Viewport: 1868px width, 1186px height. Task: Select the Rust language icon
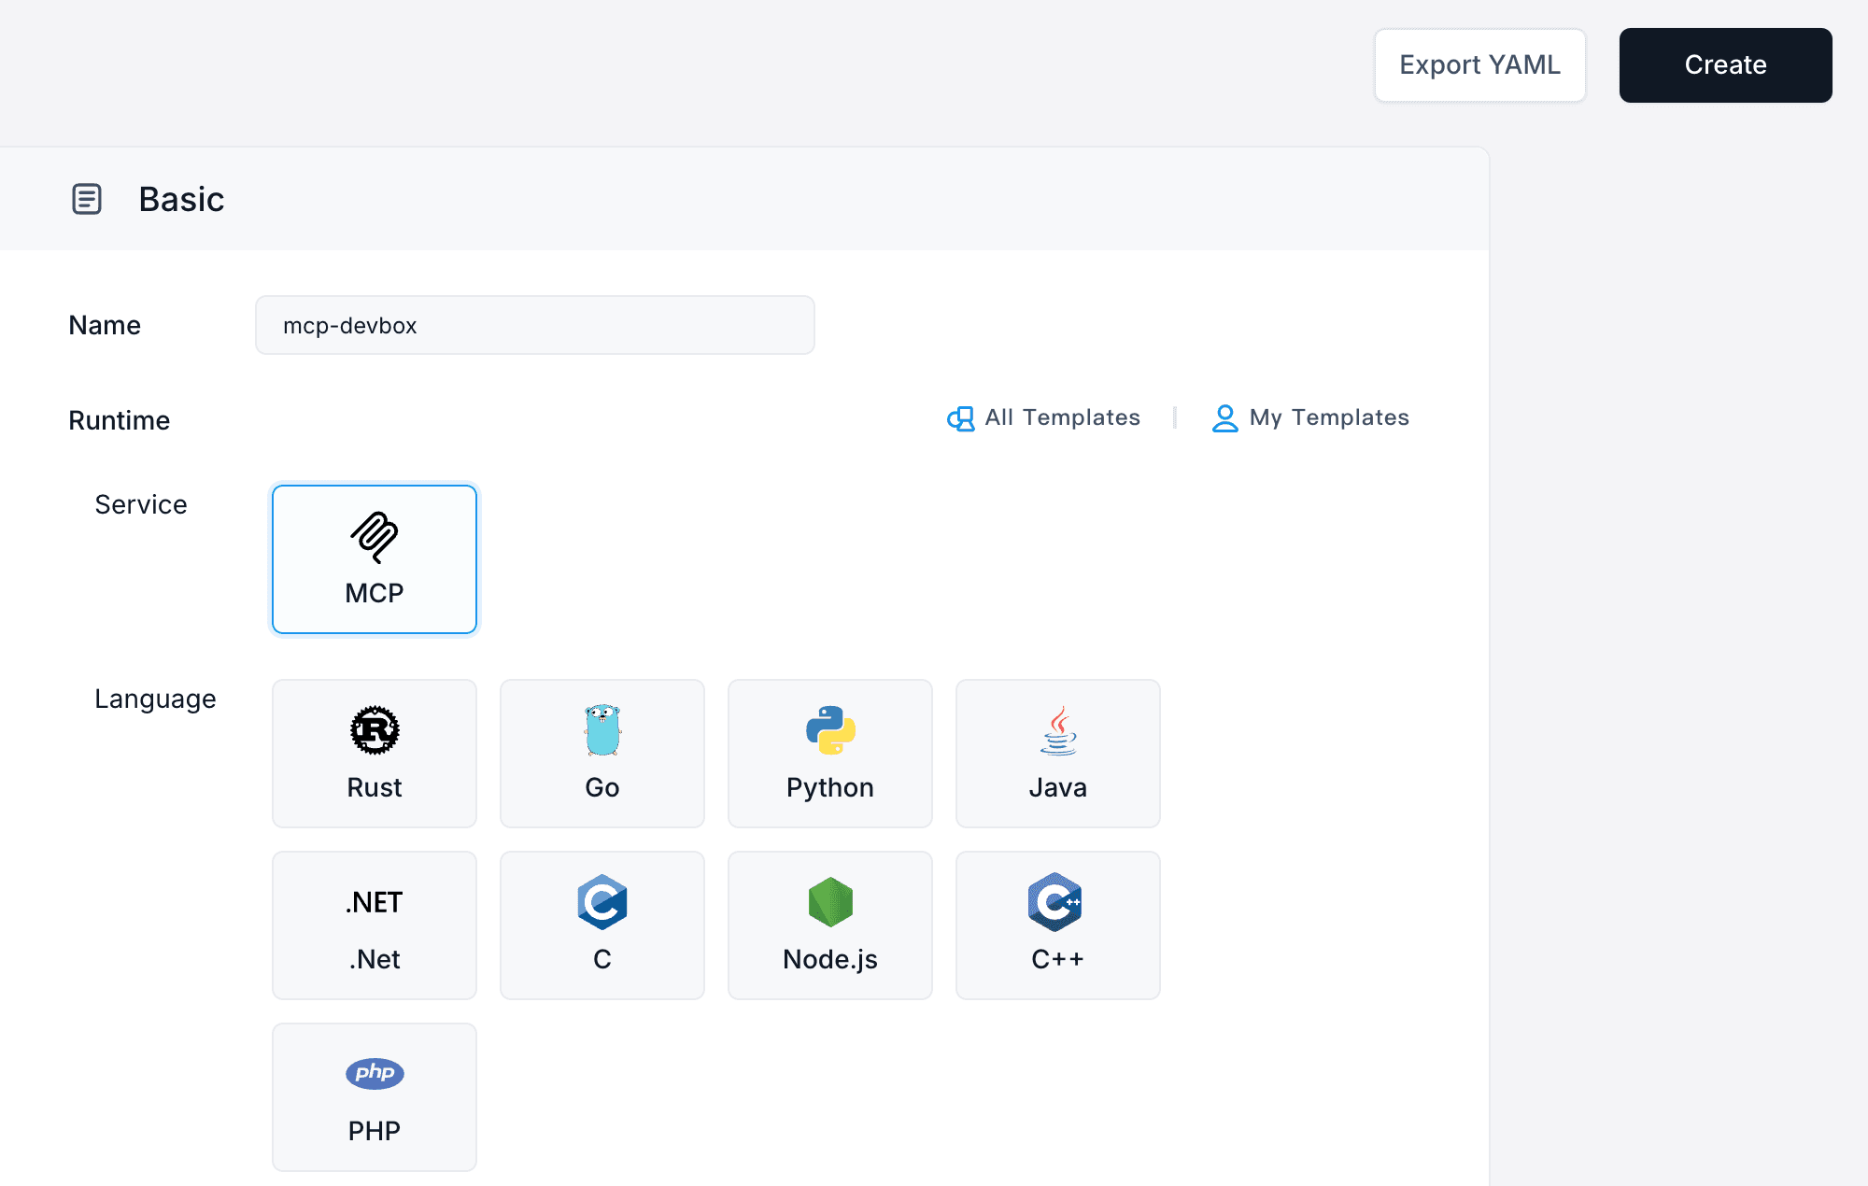pyautogui.click(x=374, y=731)
